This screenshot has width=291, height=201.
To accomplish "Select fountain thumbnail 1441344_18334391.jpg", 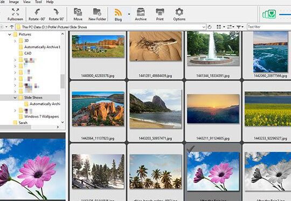I will click(213, 48).
